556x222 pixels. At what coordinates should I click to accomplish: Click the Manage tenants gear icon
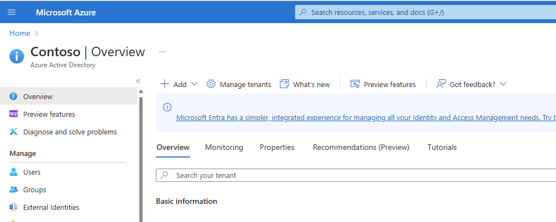[211, 84]
